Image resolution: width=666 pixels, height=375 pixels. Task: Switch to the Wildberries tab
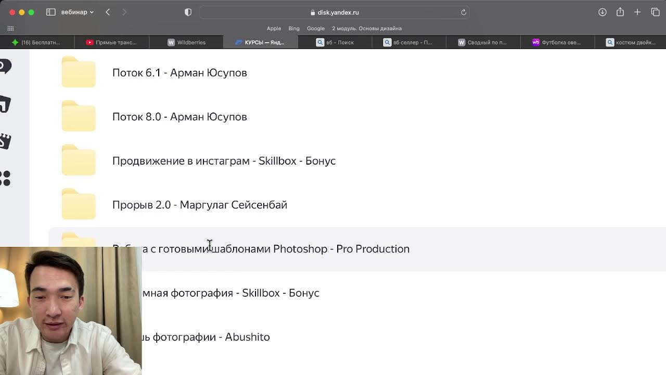(186, 42)
